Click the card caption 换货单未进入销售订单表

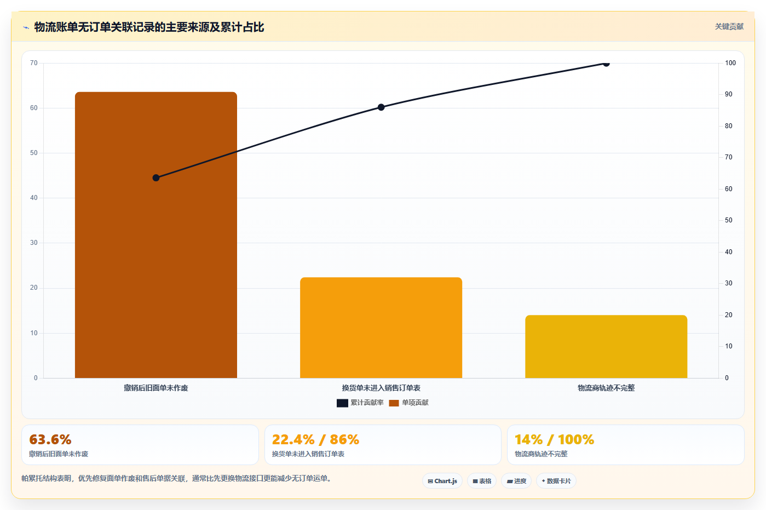(308, 454)
